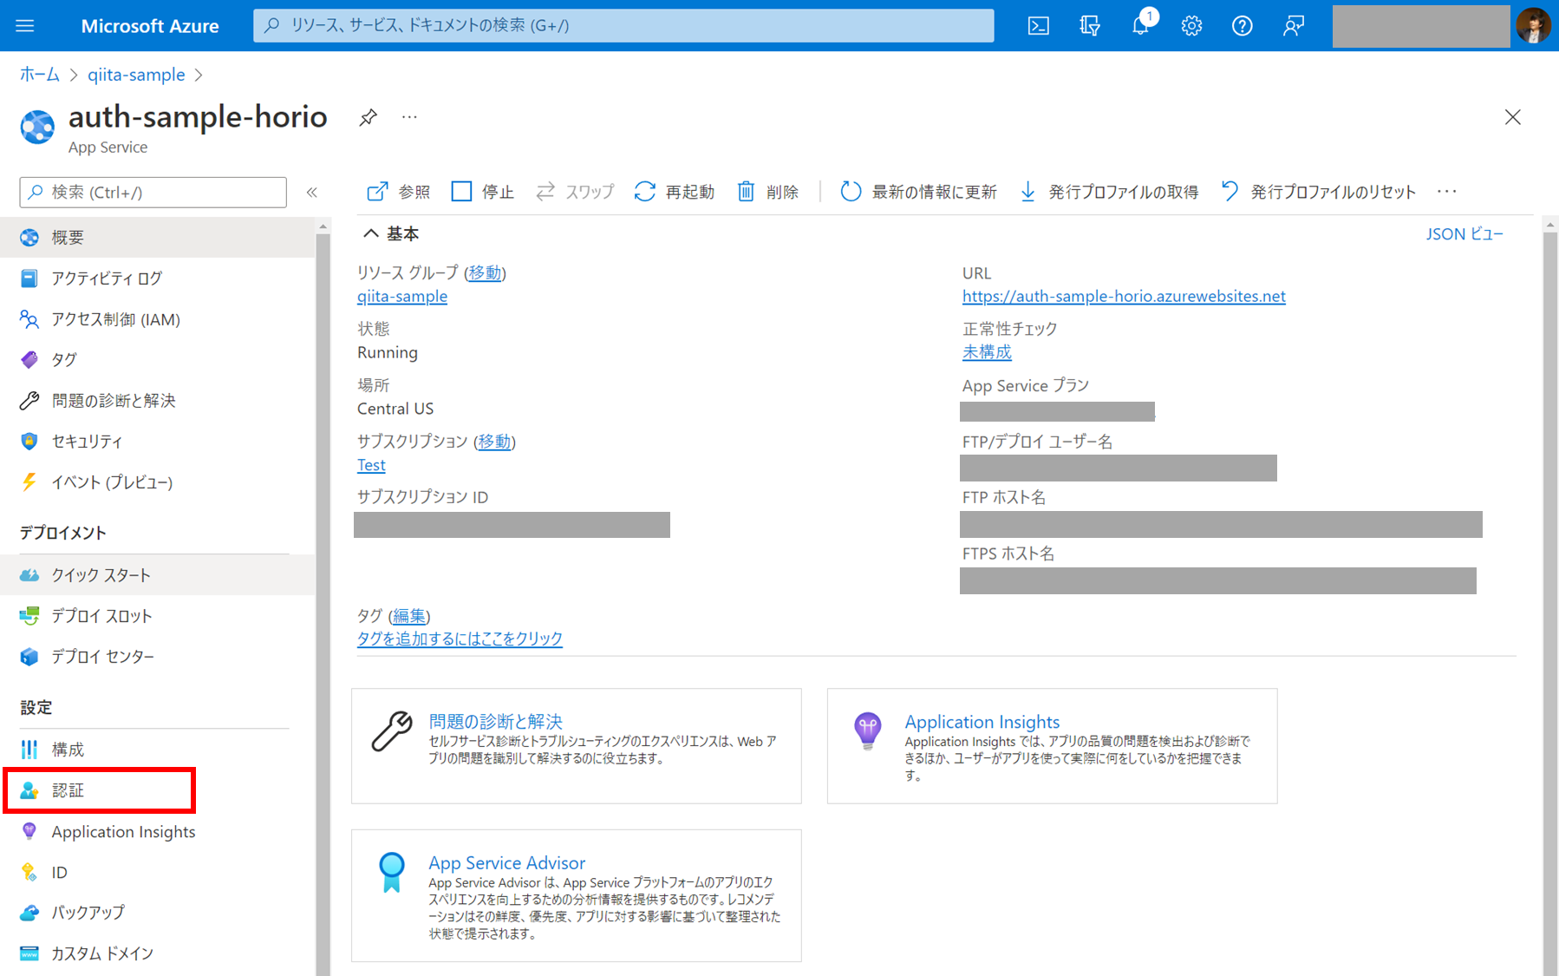Open the user account avatar
Screen dimensions: 1559x976
click(1532, 26)
